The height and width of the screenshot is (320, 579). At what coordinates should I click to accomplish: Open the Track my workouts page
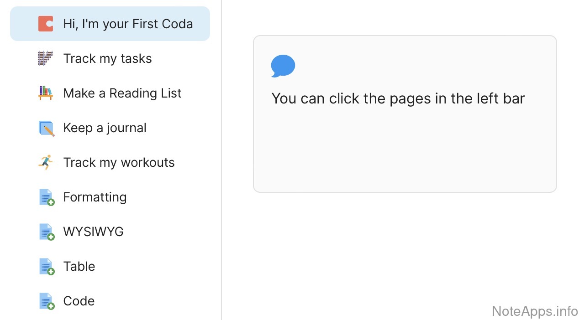click(x=119, y=162)
